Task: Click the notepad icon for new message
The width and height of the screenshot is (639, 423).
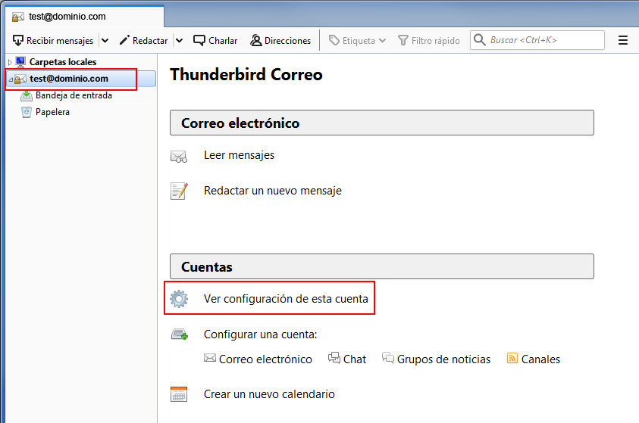Action: coord(179,191)
